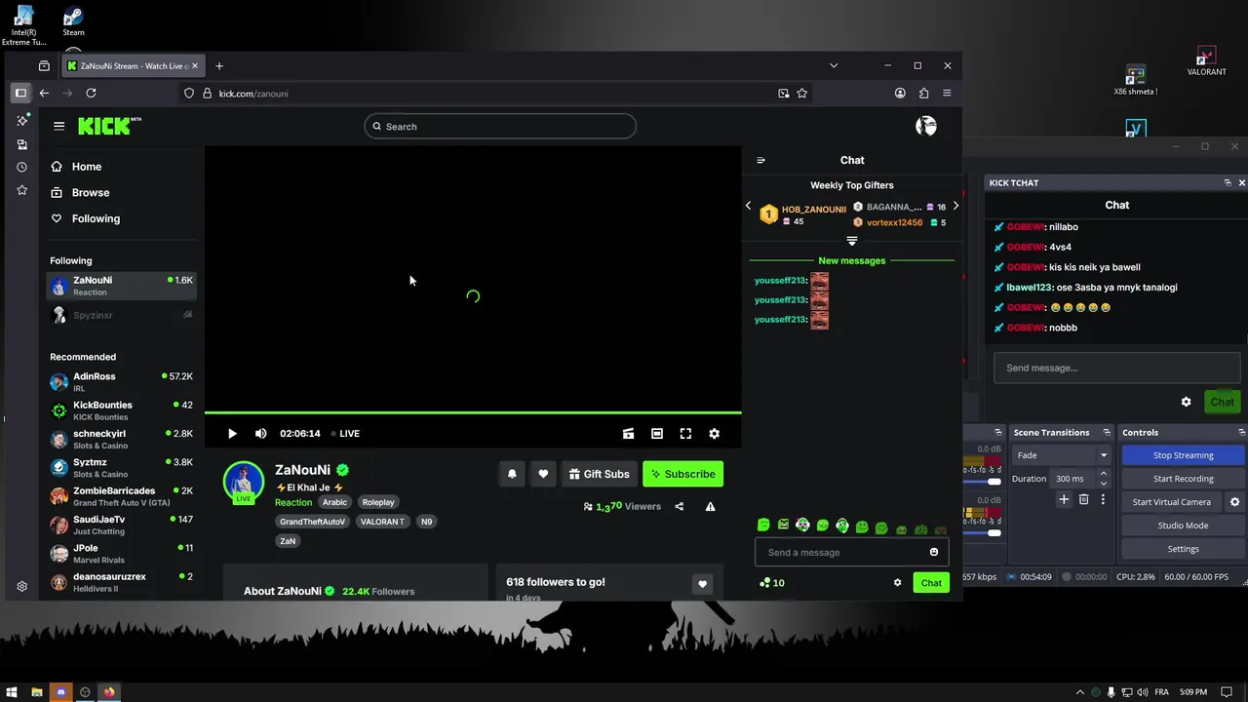
Task: Enter fullscreen mode on the player
Action: [x=685, y=434]
